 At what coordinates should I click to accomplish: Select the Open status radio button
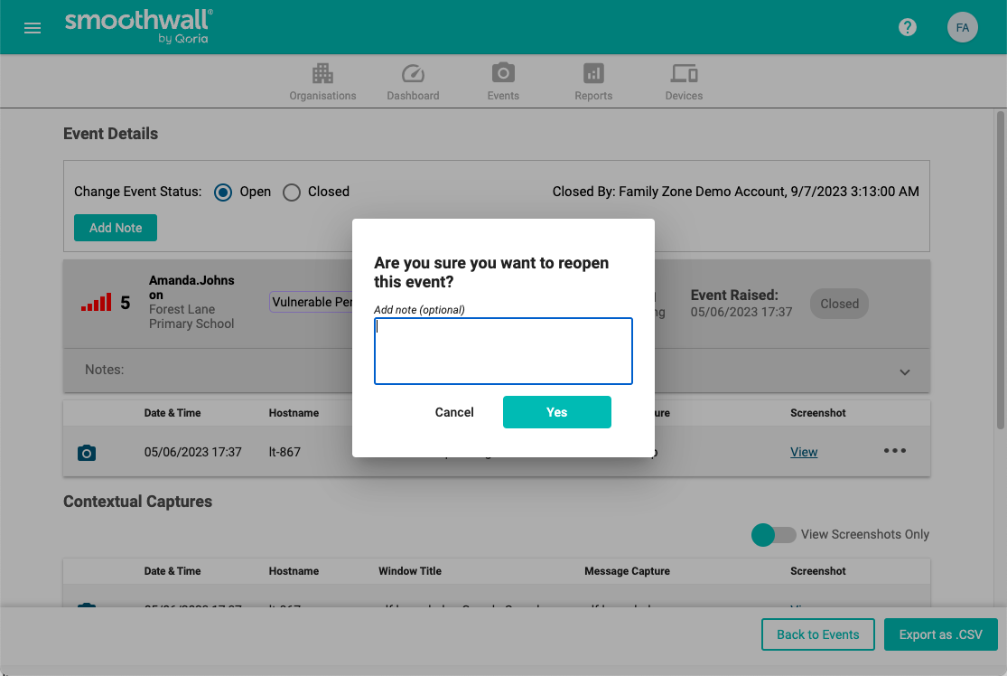[x=223, y=192]
